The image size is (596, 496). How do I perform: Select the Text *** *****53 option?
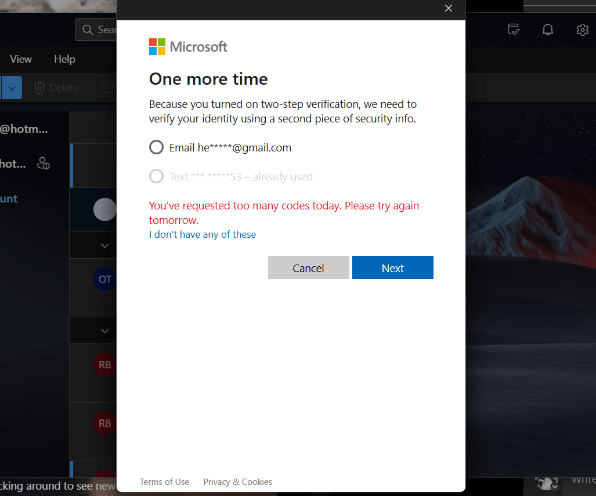(156, 176)
